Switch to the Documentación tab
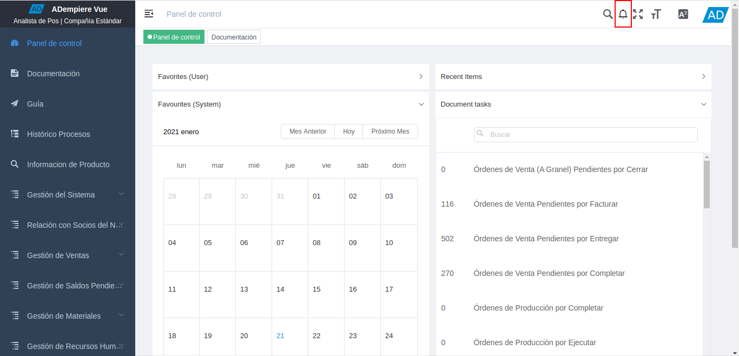 234,37
